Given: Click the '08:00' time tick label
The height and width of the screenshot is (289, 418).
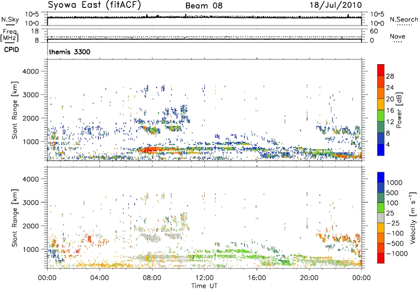Looking at the screenshot, I should click(x=152, y=278).
